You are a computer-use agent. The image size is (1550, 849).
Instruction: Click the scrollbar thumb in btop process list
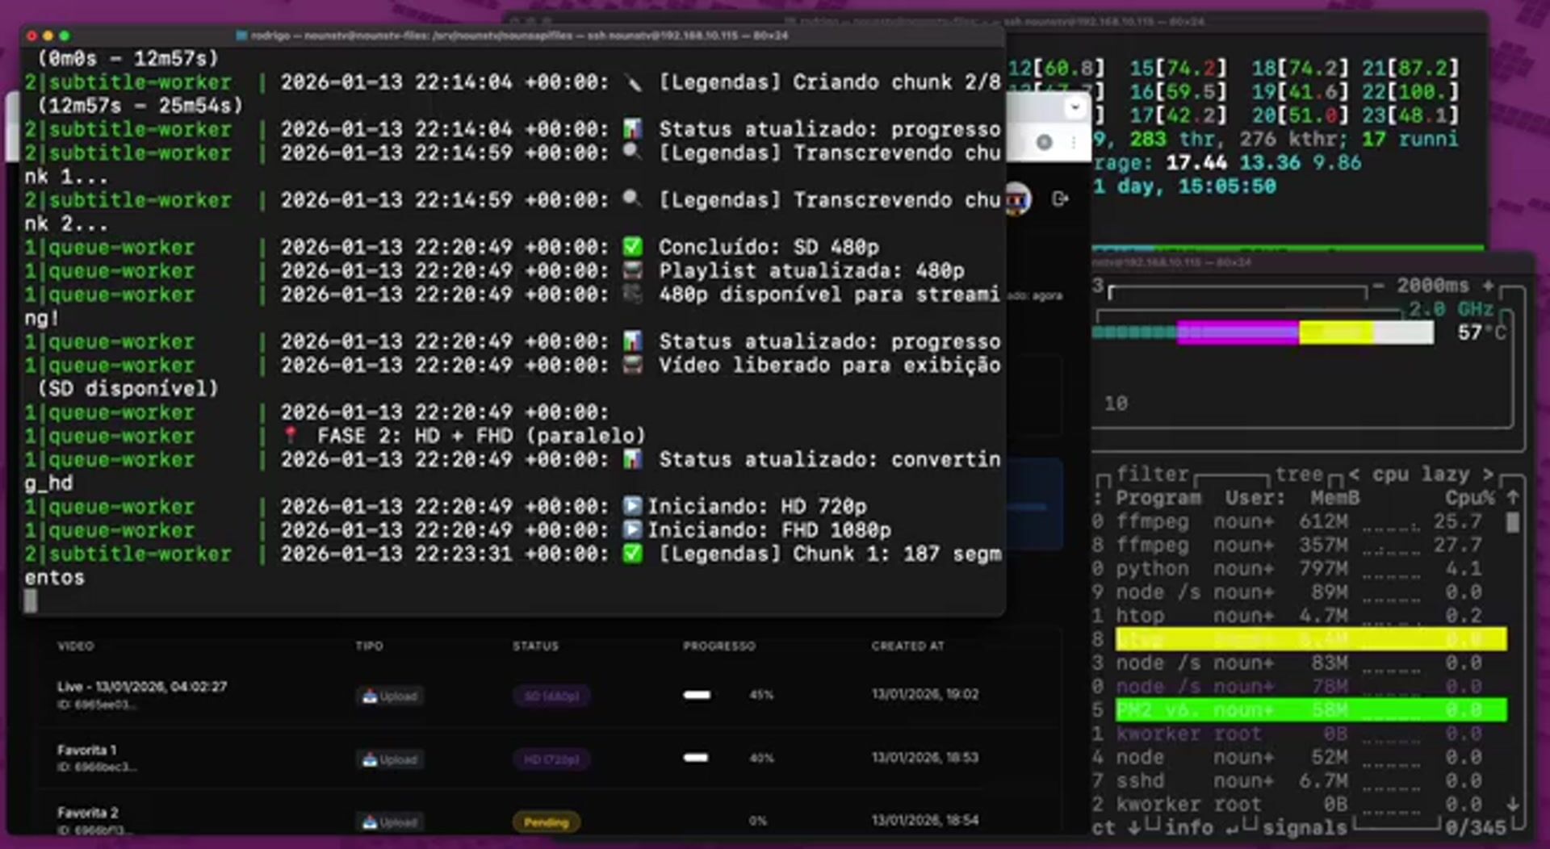pos(1513,523)
